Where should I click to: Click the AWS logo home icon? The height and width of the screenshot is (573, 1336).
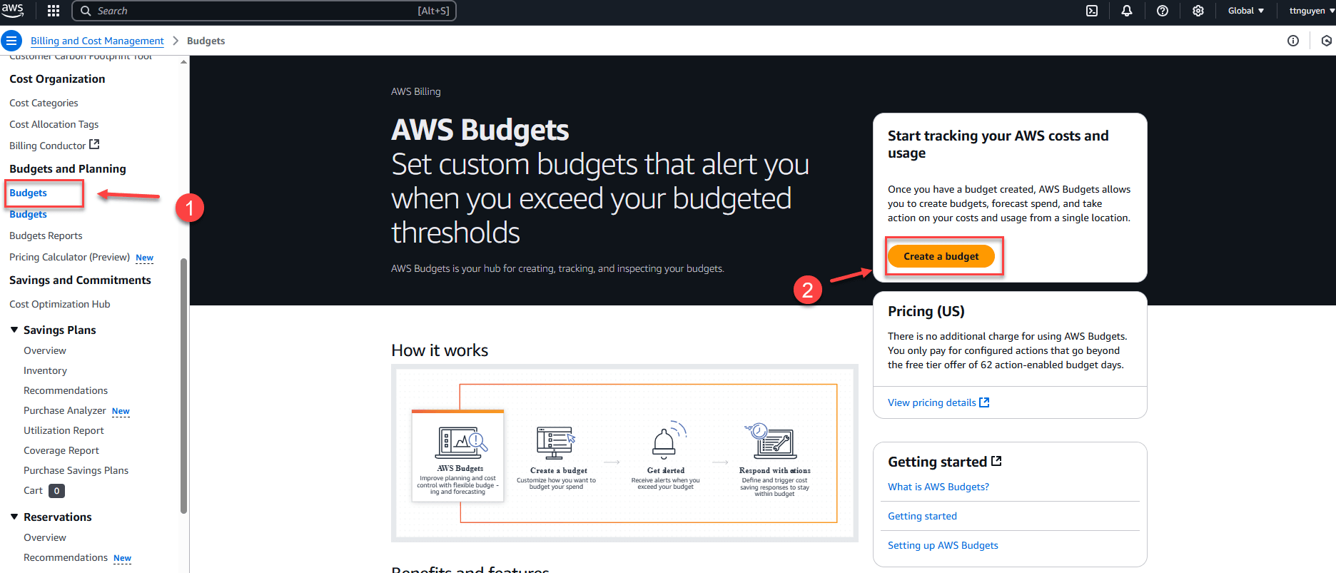click(13, 10)
